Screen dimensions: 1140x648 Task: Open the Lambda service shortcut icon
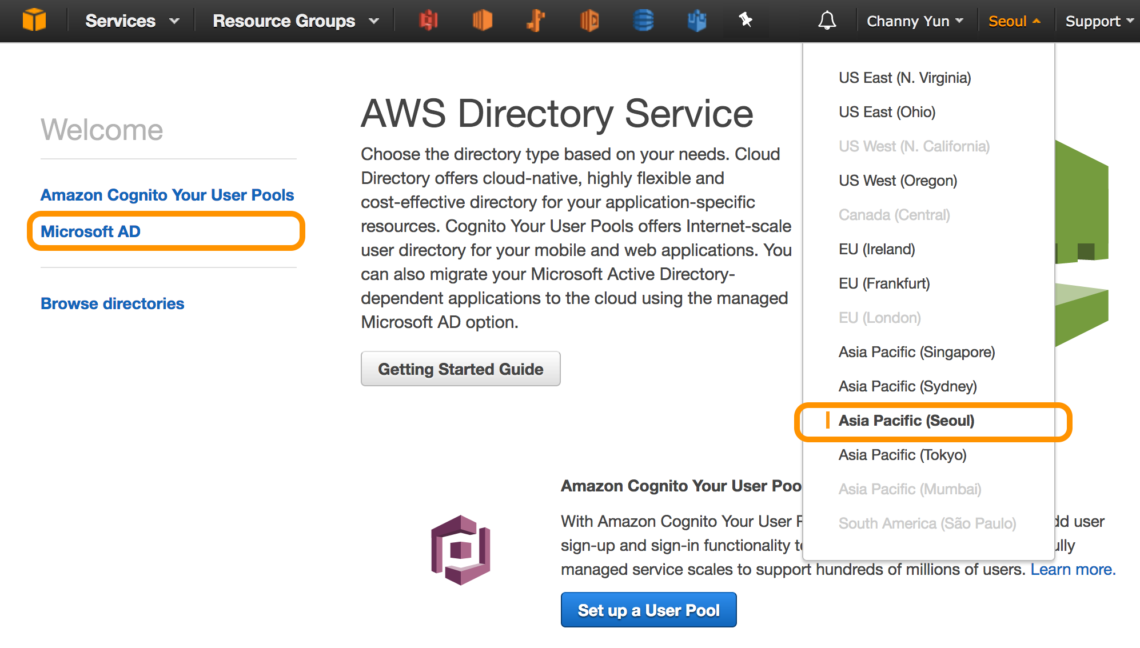[589, 21]
